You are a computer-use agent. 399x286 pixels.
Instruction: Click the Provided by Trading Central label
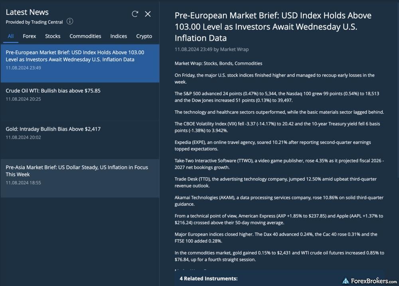point(34,22)
